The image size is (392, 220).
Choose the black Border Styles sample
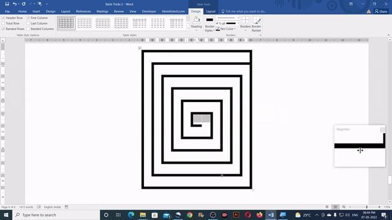[209, 20]
